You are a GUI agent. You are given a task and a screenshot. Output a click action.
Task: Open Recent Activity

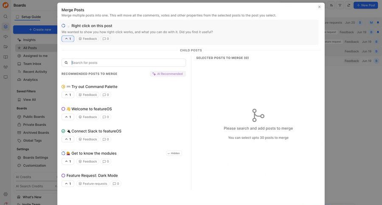35,72
